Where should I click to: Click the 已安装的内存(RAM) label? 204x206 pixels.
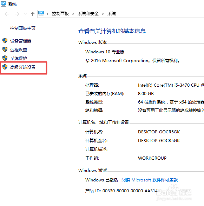coord(105,94)
